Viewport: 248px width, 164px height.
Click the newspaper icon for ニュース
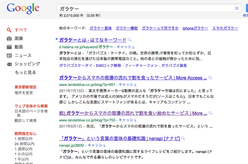point(9,56)
